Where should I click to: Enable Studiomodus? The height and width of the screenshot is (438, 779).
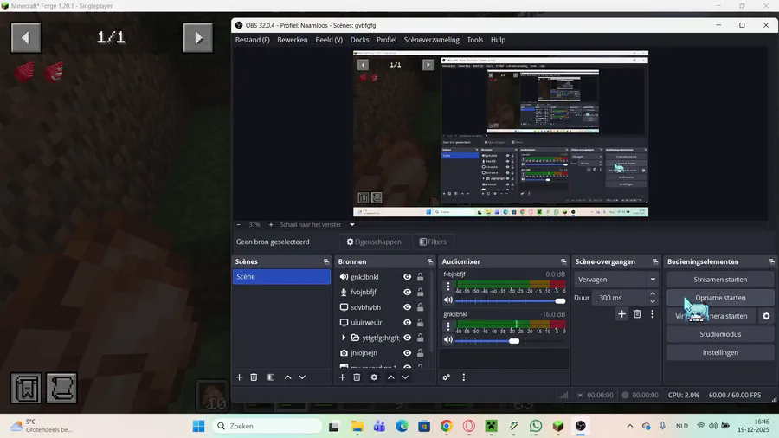pyautogui.click(x=720, y=334)
